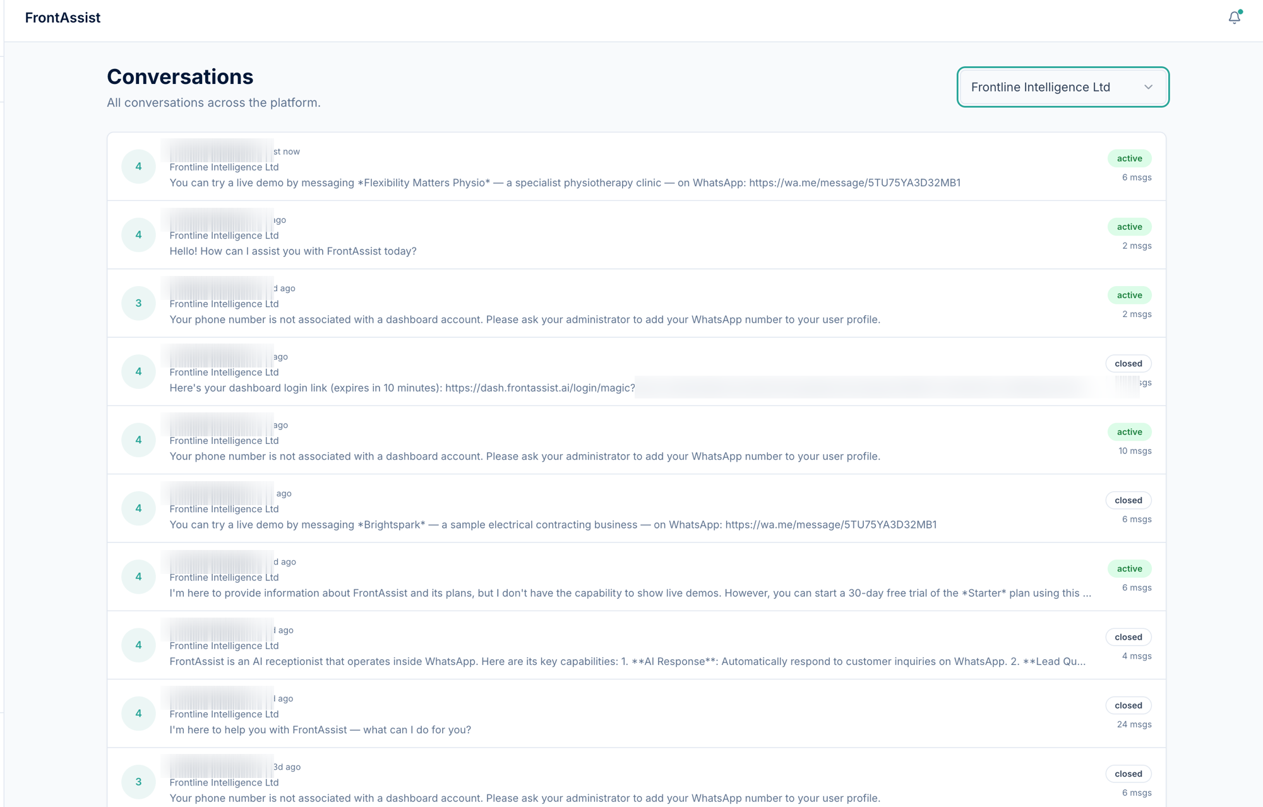Screen dimensions: 1263x807
Task: Click the avatar badge of the 24 msgs conversation
Action: coord(138,714)
